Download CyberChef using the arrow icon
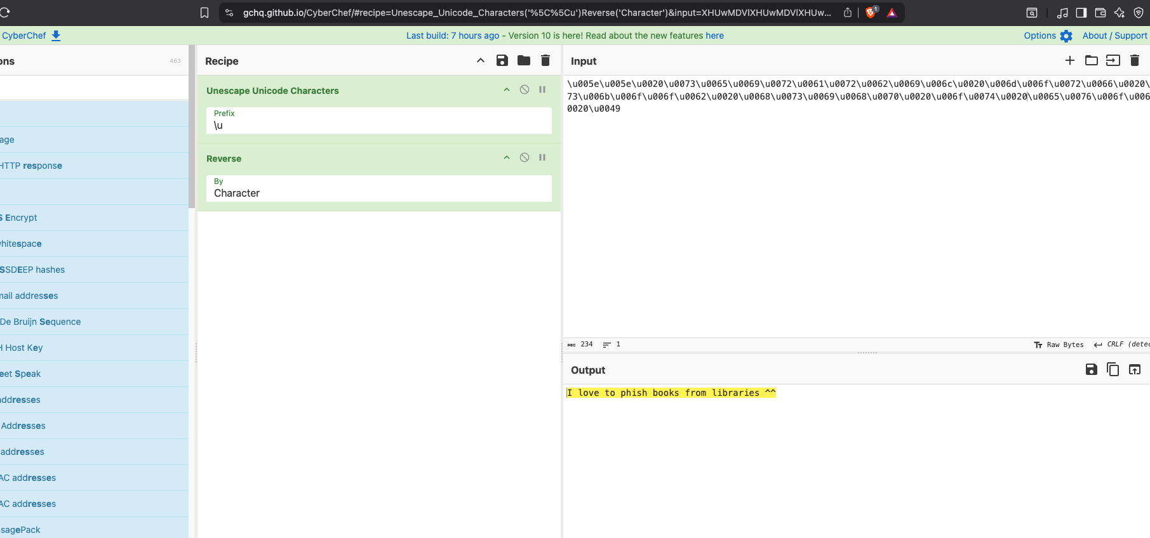The image size is (1150, 538). 56,36
